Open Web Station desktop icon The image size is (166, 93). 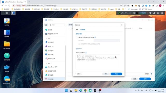7,80
